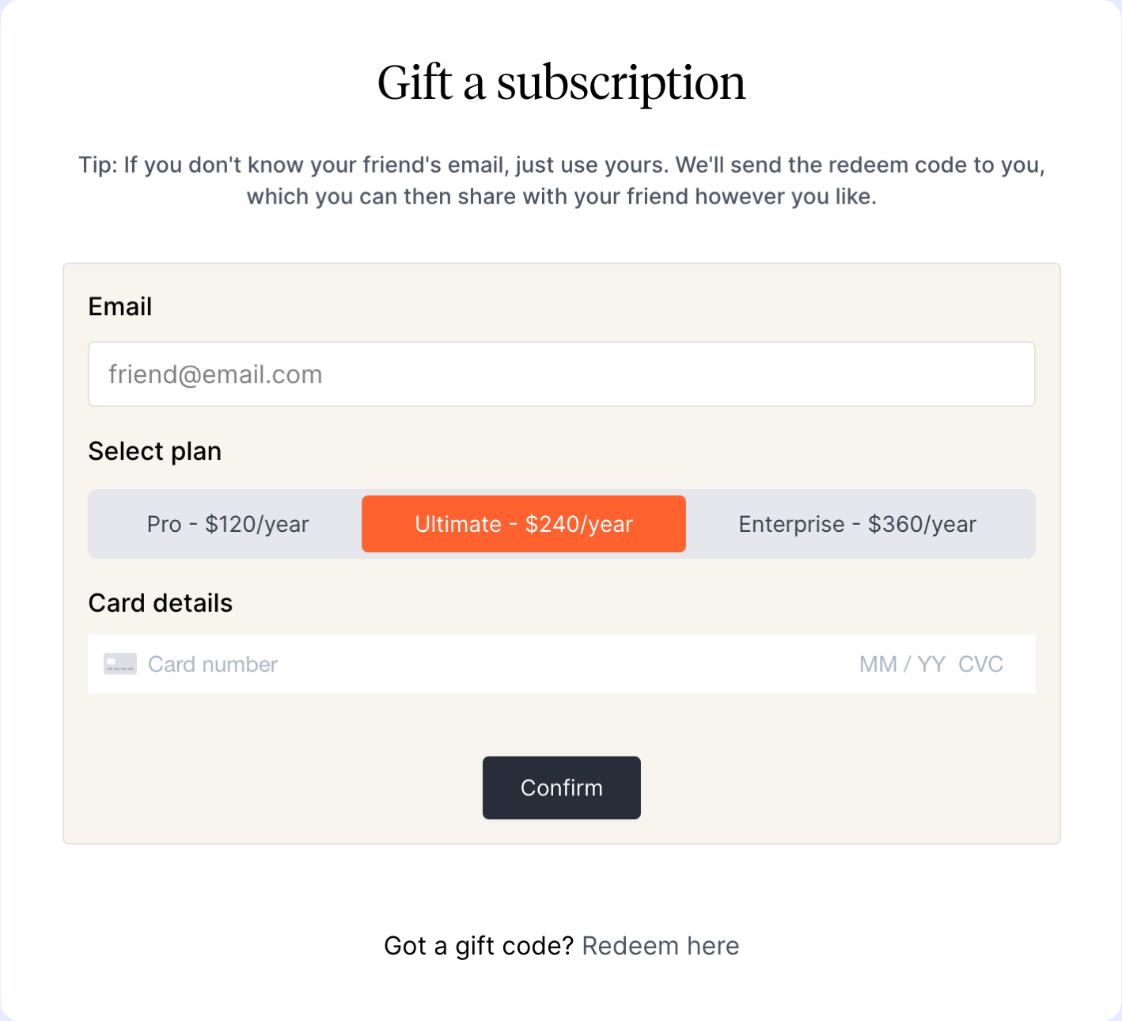Click the Gift a subscription heading
This screenshot has height=1021, width=1122.
(561, 83)
